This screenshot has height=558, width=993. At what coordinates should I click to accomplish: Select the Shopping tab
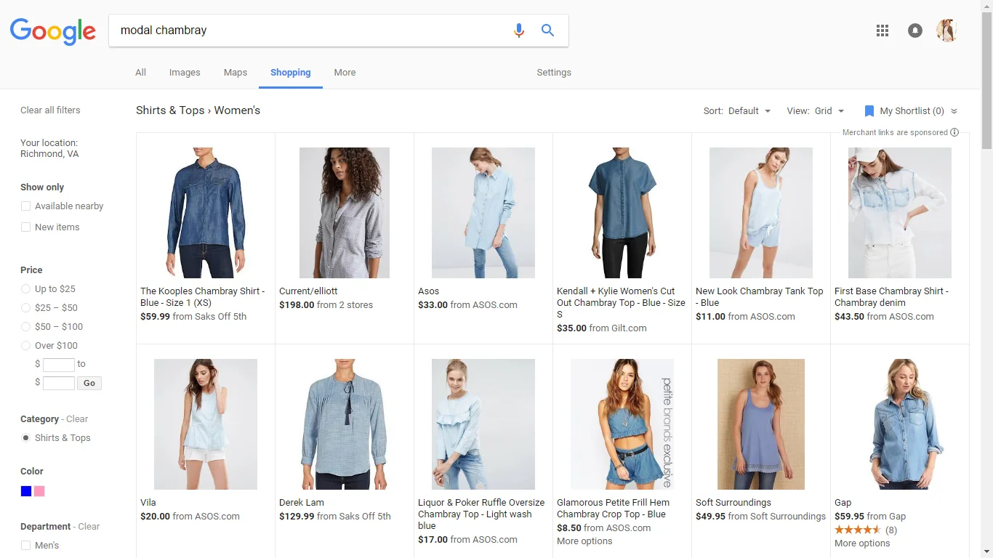click(x=291, y=73)
